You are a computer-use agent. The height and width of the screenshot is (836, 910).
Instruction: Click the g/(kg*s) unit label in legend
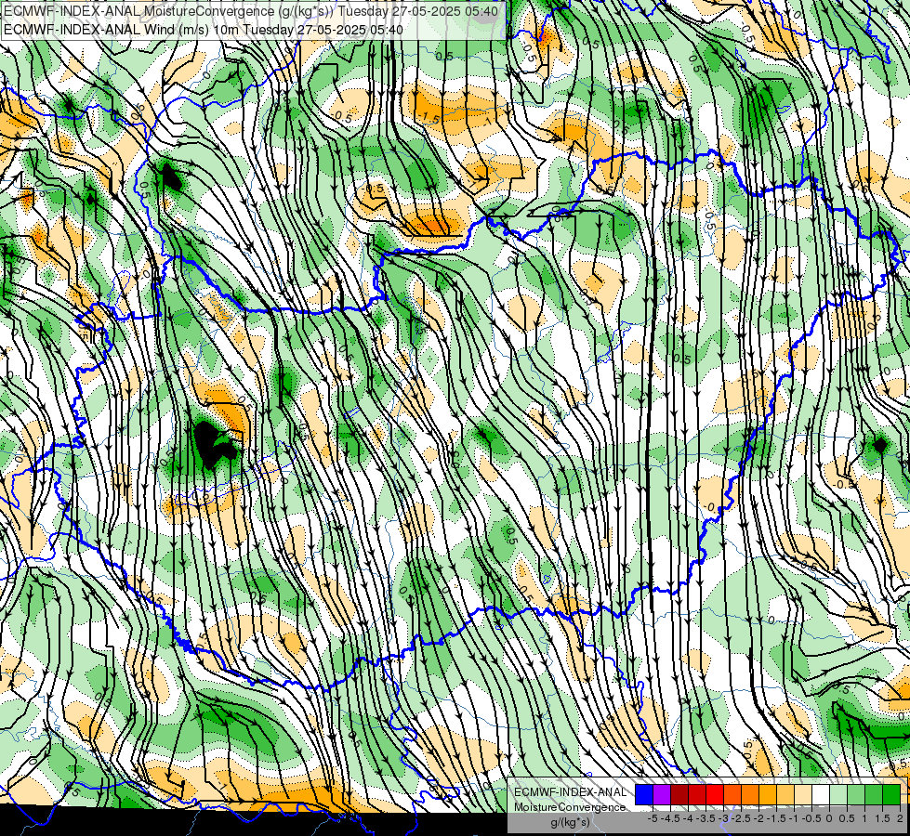click(x=571, y=823)
